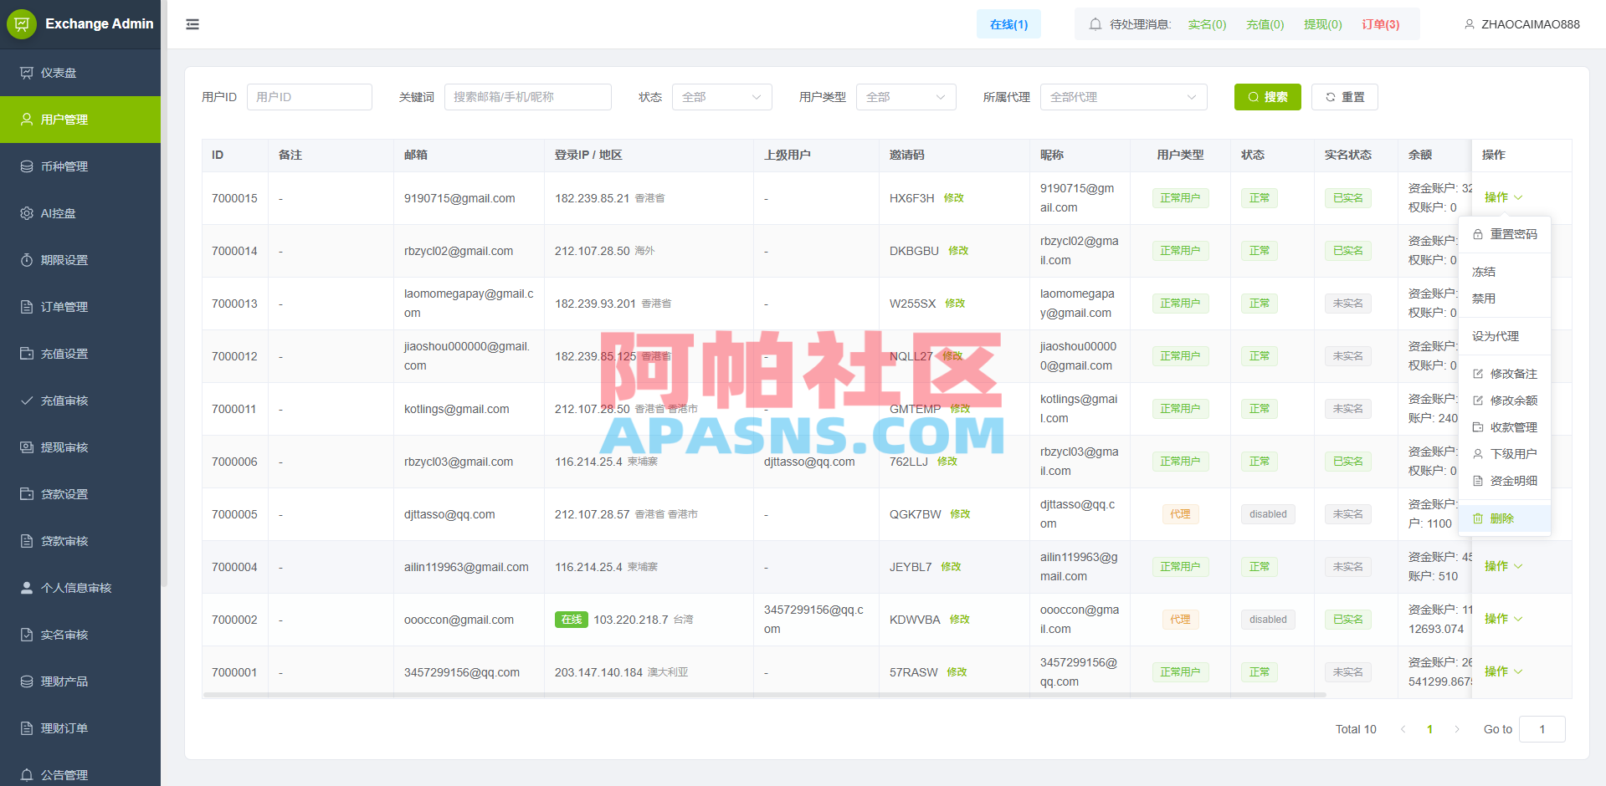Expand 操作 dropdown for user 7000002
This screenshot has height=786, width=1606.
click(x=1503, y=619)
